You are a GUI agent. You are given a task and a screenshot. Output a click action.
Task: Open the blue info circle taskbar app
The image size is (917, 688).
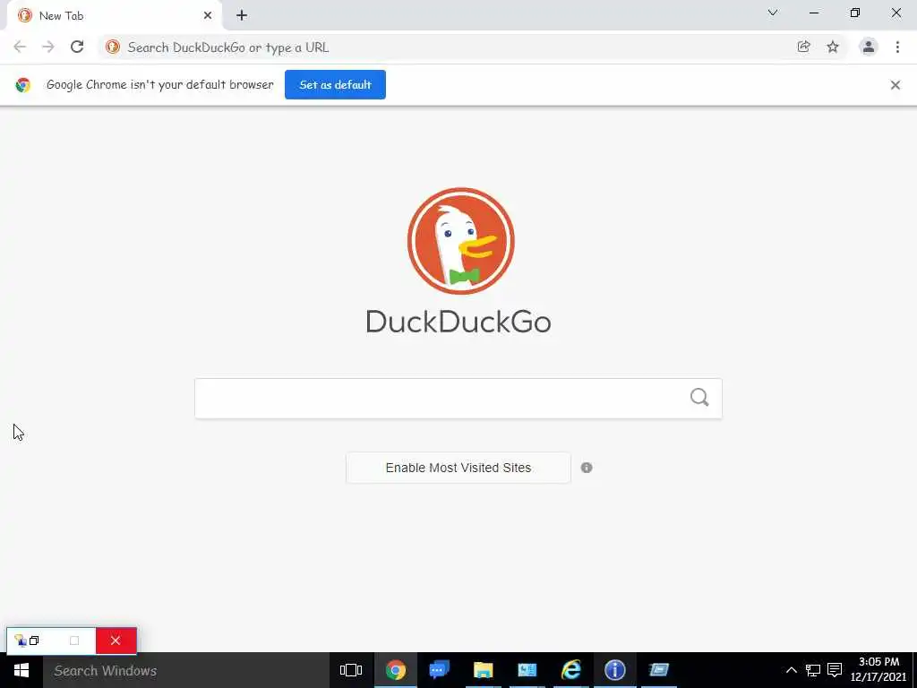(x=614, y=670)
